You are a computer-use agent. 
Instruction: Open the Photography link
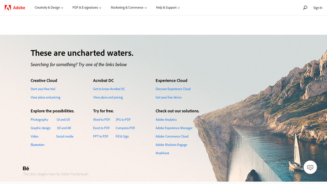point(39,120)
